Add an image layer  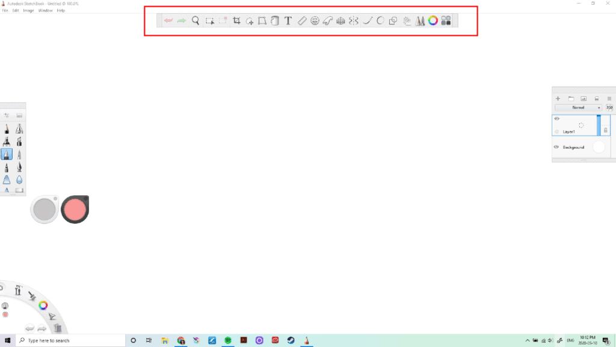click(584, 98)
